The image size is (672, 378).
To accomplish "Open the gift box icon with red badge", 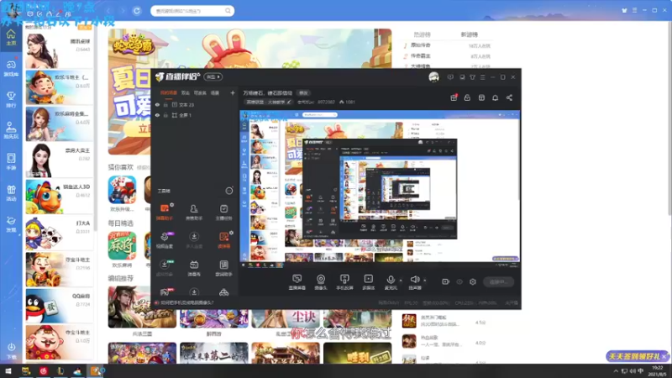I will [x=454, y=97].
